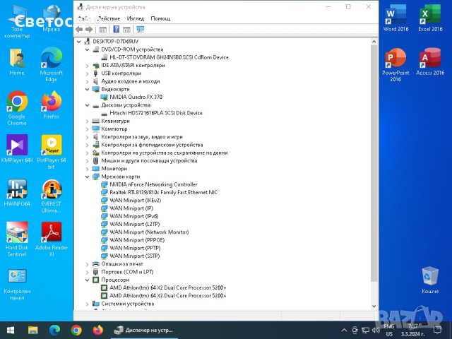
Task: Click the scan for hardware changes monitor icon
Action: click(x=140, y=30)
